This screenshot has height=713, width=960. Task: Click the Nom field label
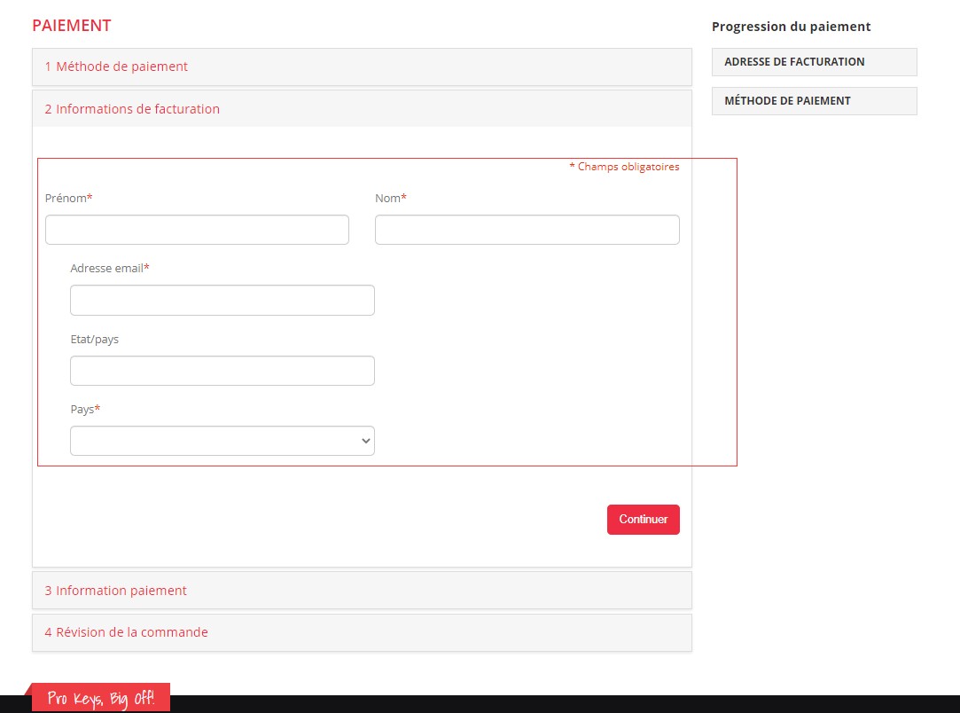click(388, 199)
